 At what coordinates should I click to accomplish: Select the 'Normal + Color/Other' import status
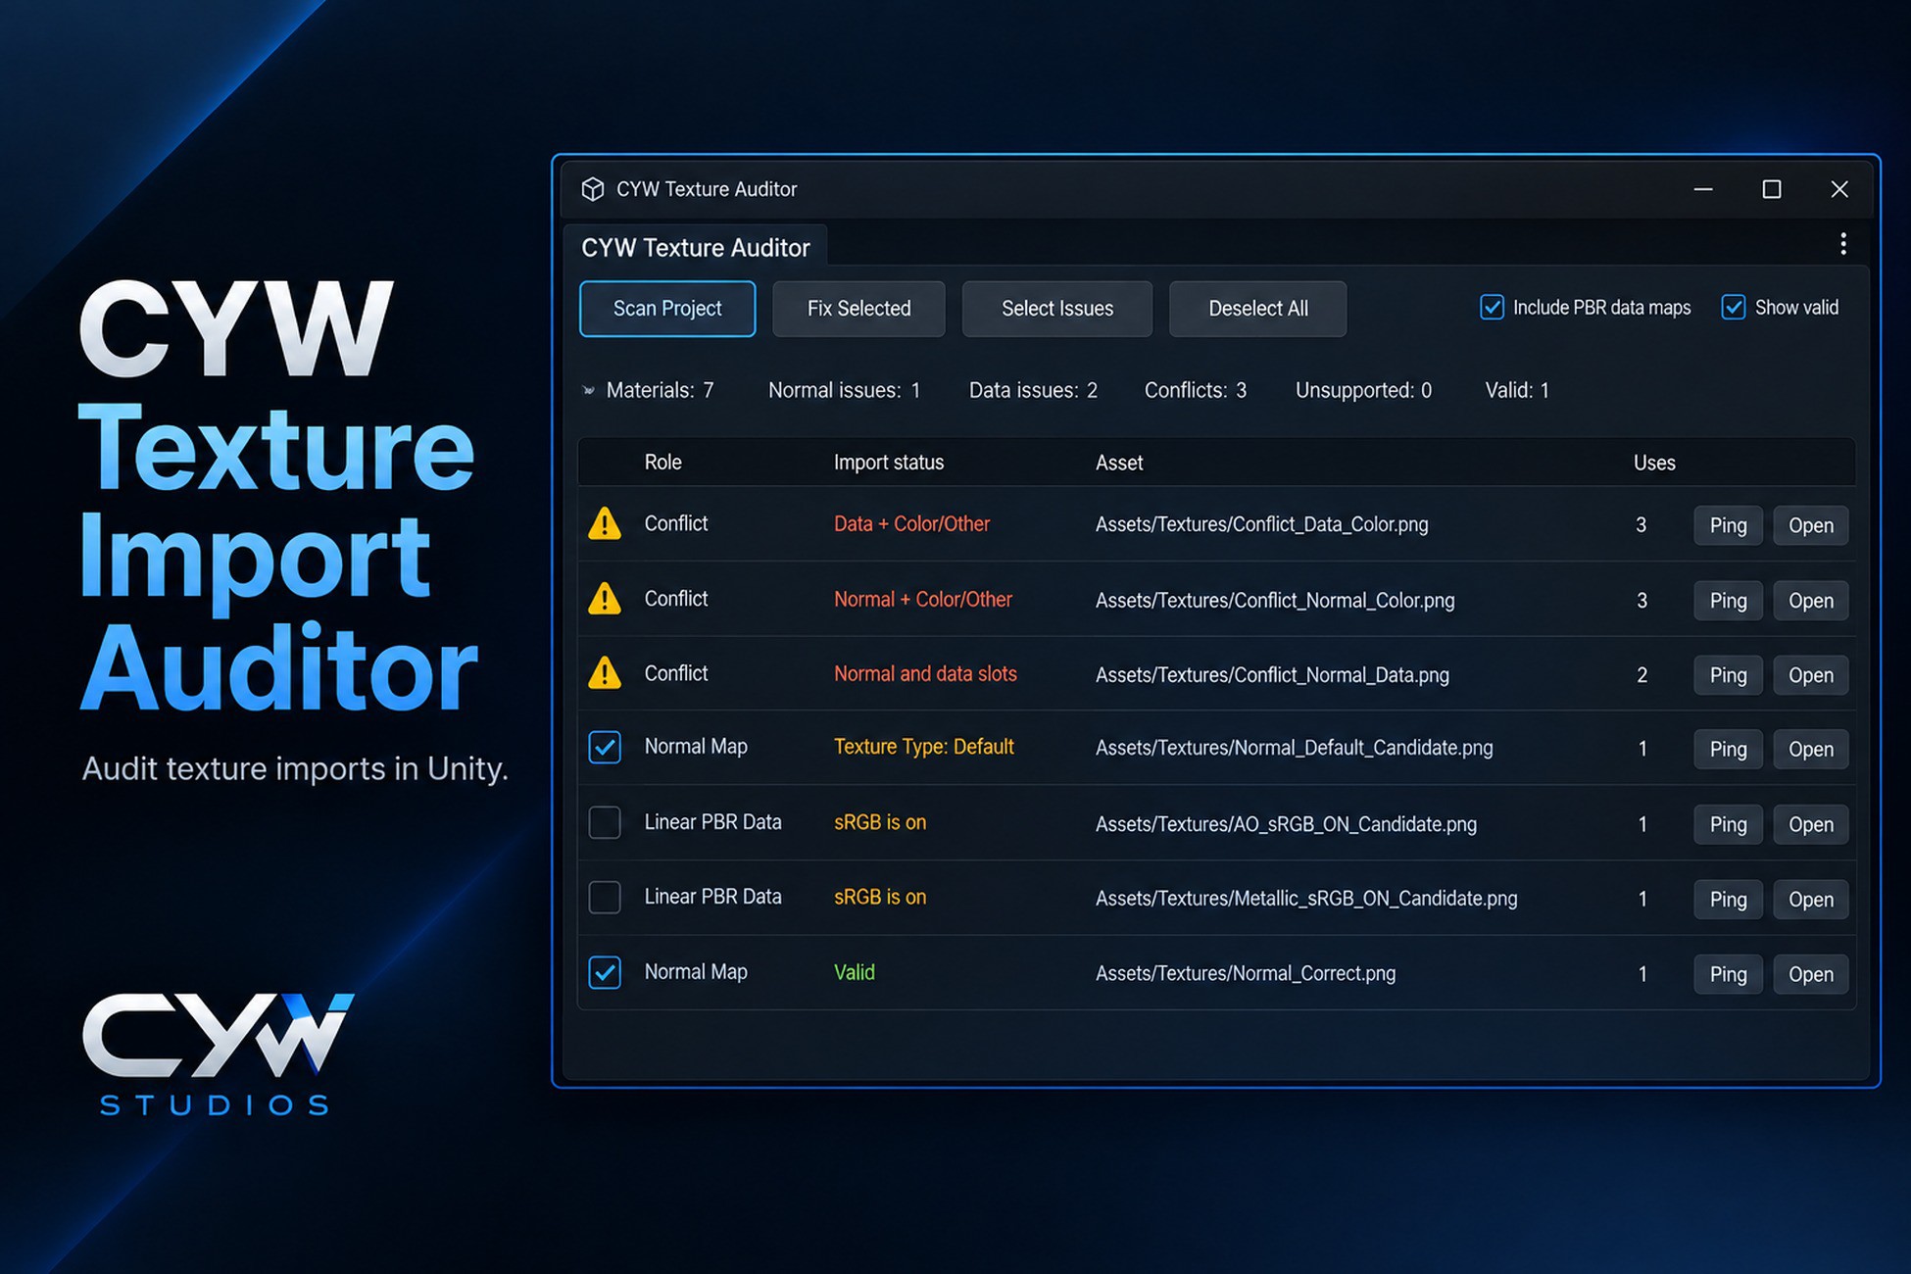coord(923,599)
